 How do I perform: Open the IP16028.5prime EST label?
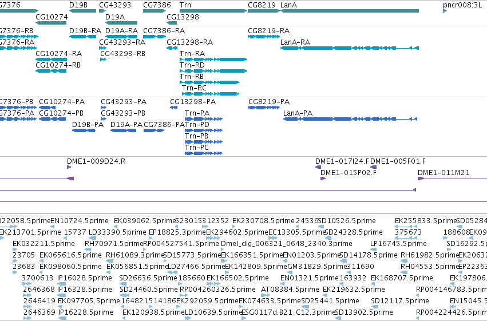[x=85, y=279]
